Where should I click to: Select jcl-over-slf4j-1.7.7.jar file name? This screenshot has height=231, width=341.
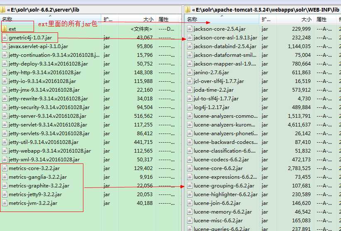pyautogui.click(x=219, y=81)
